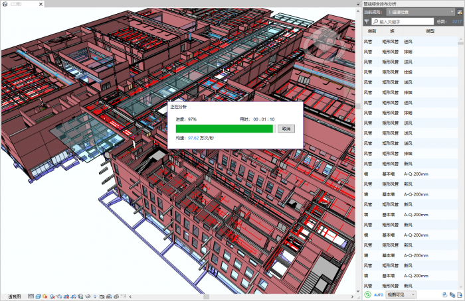The width and height of the screenshot is (465, 301).
Task: Click the filter funnel icon
Action: coord(367,21)
